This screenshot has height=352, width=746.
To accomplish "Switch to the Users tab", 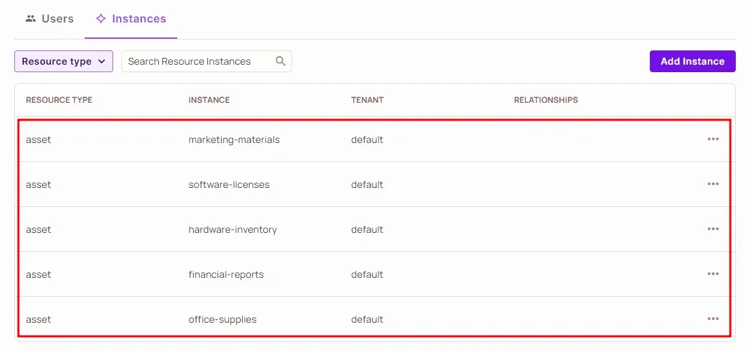I will point(49,19).
